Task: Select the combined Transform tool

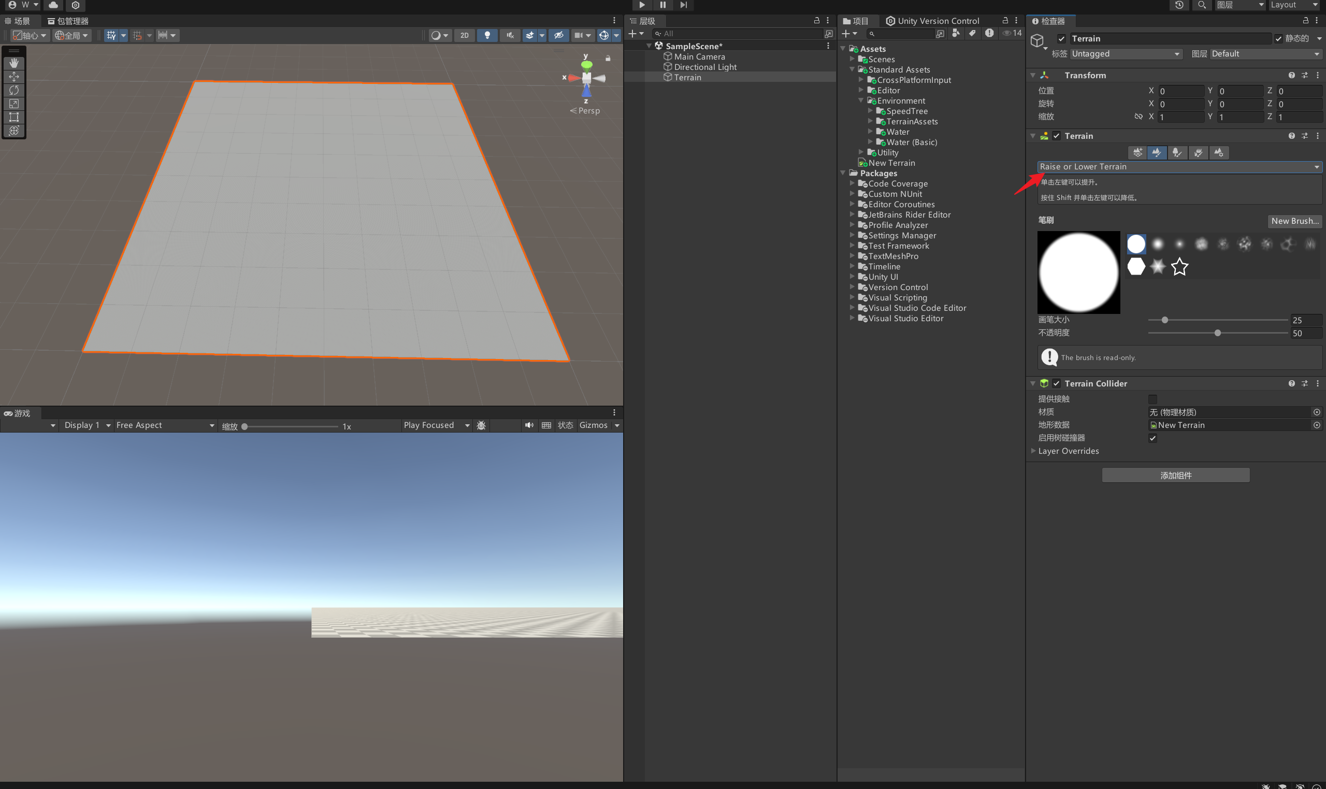Action: coord(14,131)
